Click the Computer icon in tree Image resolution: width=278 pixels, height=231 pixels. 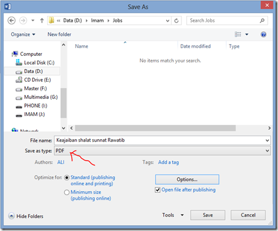(x=15, y=53)
